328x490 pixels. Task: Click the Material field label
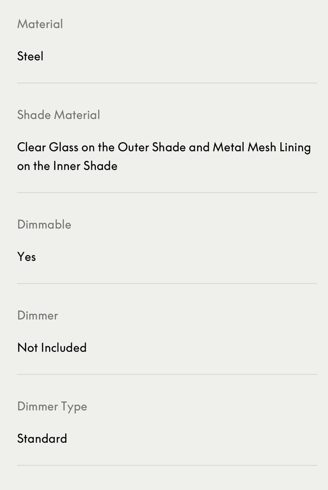(x=40, y=24)
